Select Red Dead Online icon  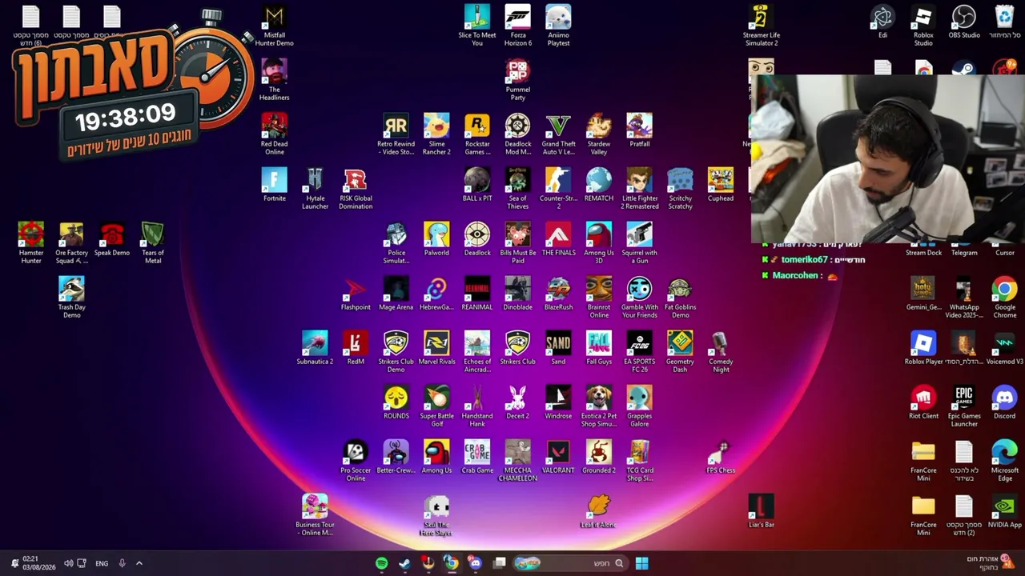(x=274, y=134)
